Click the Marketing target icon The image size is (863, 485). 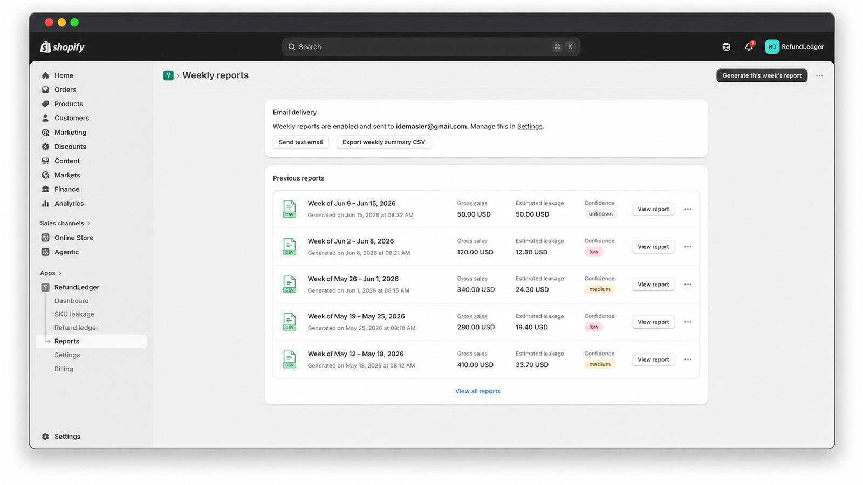tap(45, 133)
